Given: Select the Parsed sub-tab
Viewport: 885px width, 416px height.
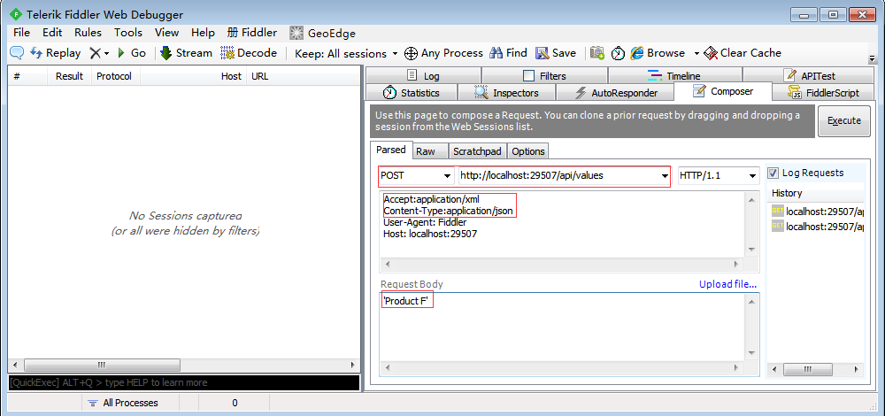Looking at the screenshot, I should tap(391, 150).
